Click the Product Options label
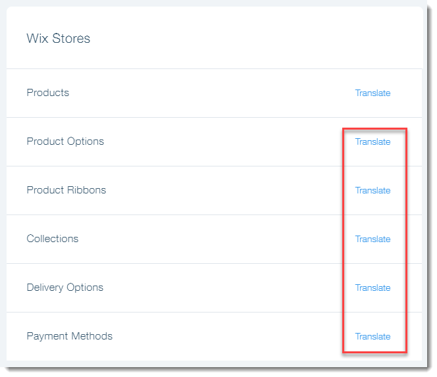 (x=65, y=142)
